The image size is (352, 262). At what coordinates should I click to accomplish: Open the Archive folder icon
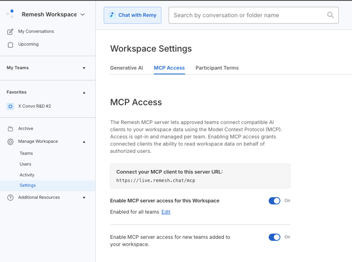click(x=11, y=129)
